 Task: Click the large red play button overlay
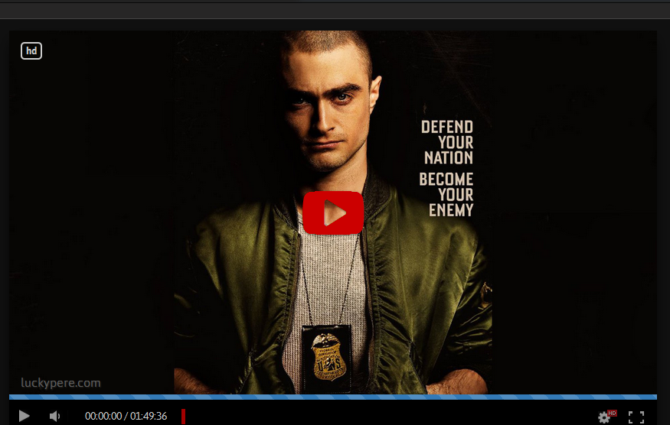[333, 212]
